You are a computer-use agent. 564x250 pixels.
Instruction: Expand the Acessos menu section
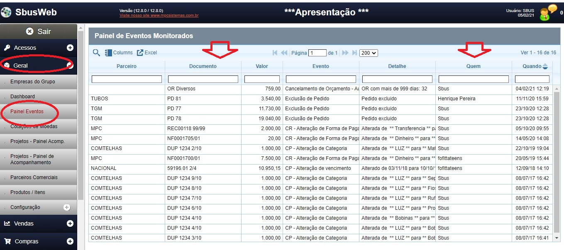70,48
